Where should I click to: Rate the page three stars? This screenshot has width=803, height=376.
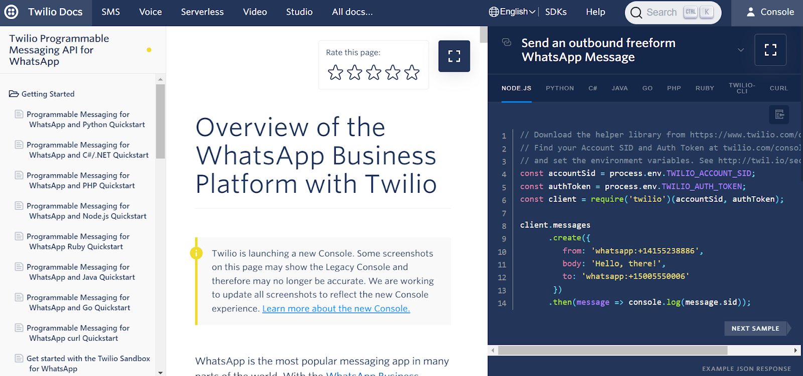373,73
